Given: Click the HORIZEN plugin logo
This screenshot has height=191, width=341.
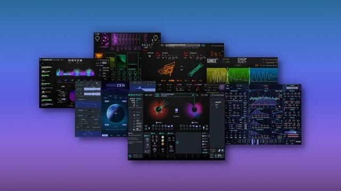Looking at the screenshot, I should pyautogui.click(x=116, y=85).
